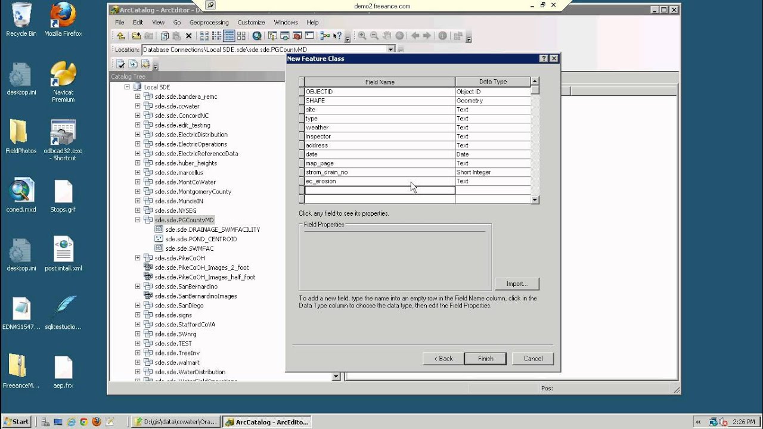Click the Paste icon in ArcCatalog toolbar
This screenshot has height=429, width=763.
pos(176,36)
